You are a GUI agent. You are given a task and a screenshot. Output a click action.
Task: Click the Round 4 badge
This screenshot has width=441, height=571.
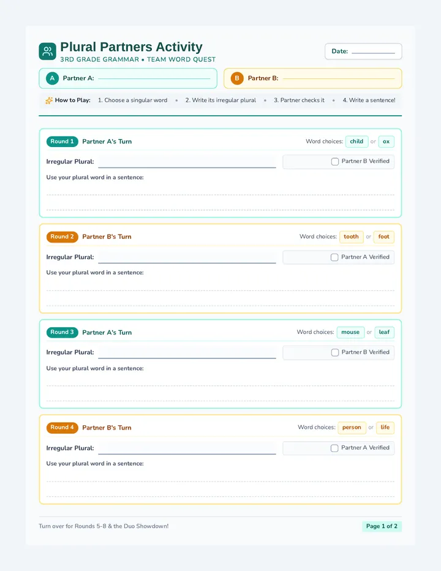click(x=62, y=428)
